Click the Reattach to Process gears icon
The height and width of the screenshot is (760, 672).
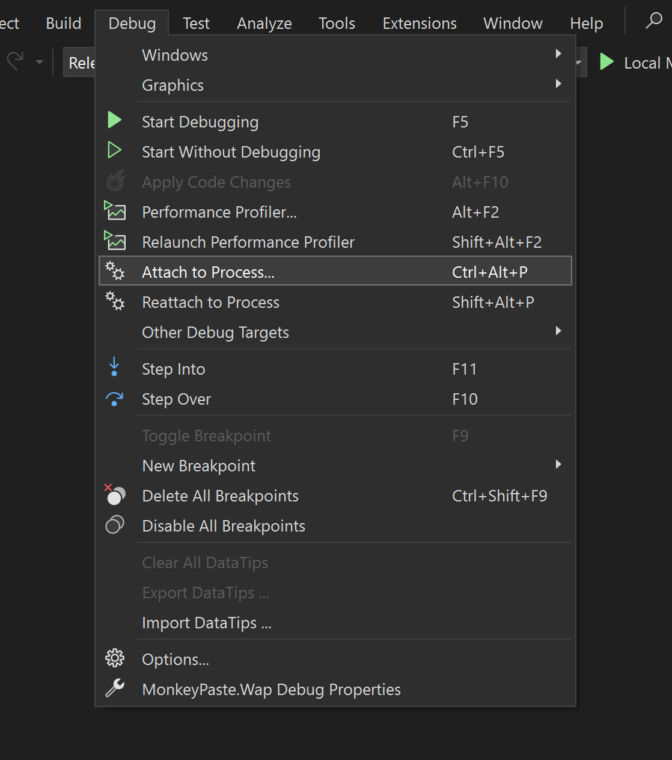click(115, 301)
